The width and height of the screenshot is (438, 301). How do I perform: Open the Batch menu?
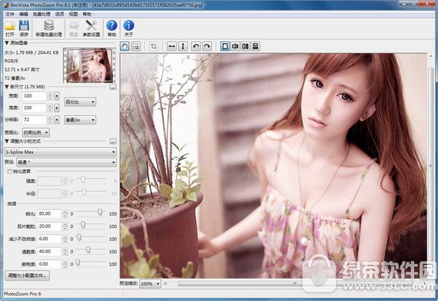coord(41,14)
